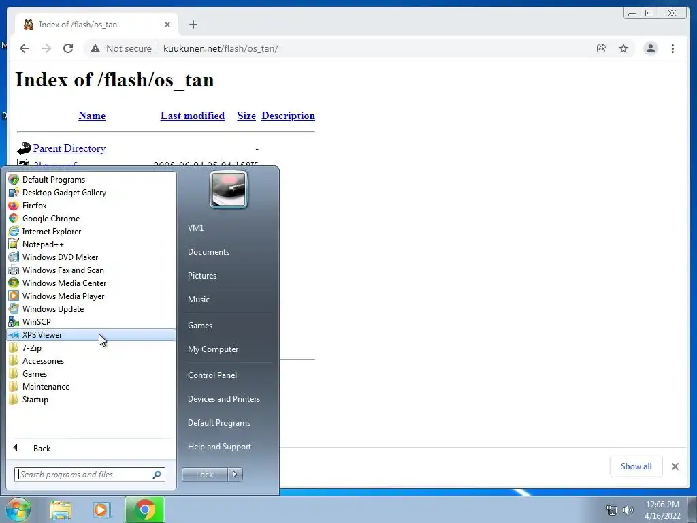Reload the Chrome page
This screenshot has height=523, width=697.
click(x=68, y=48)
